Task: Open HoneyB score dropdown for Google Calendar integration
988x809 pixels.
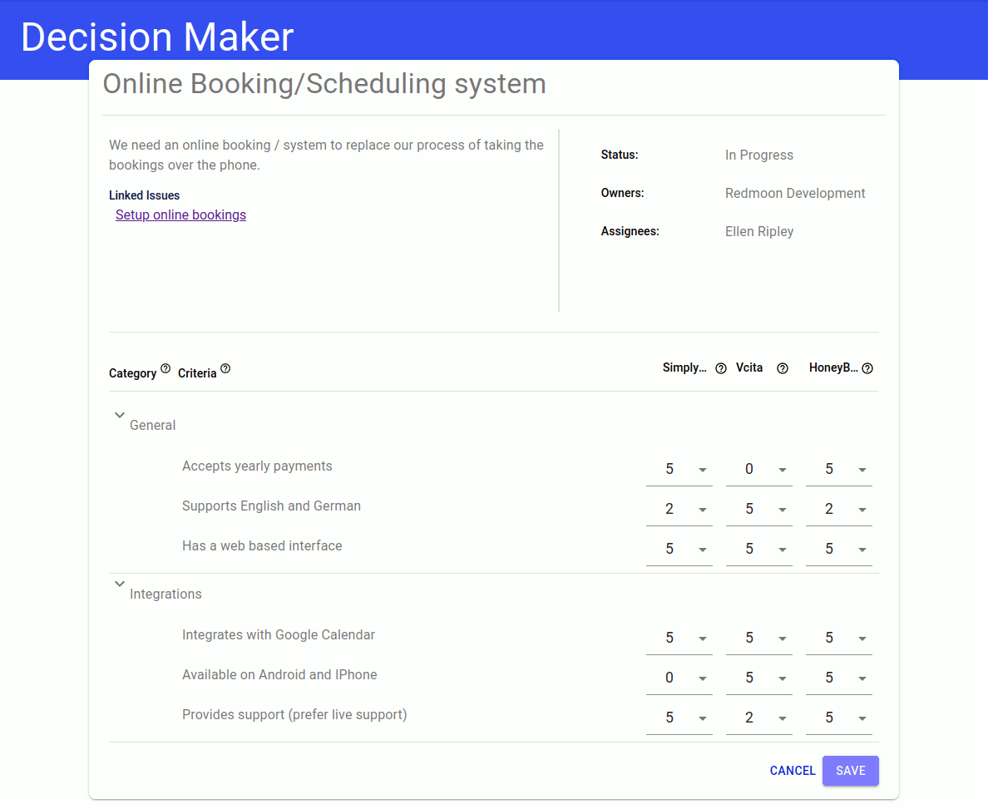Action: click(x=838, y=639)
